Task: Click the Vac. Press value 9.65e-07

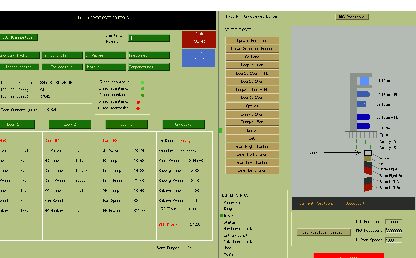Action: pyautogui.click(x=197, y=161)
